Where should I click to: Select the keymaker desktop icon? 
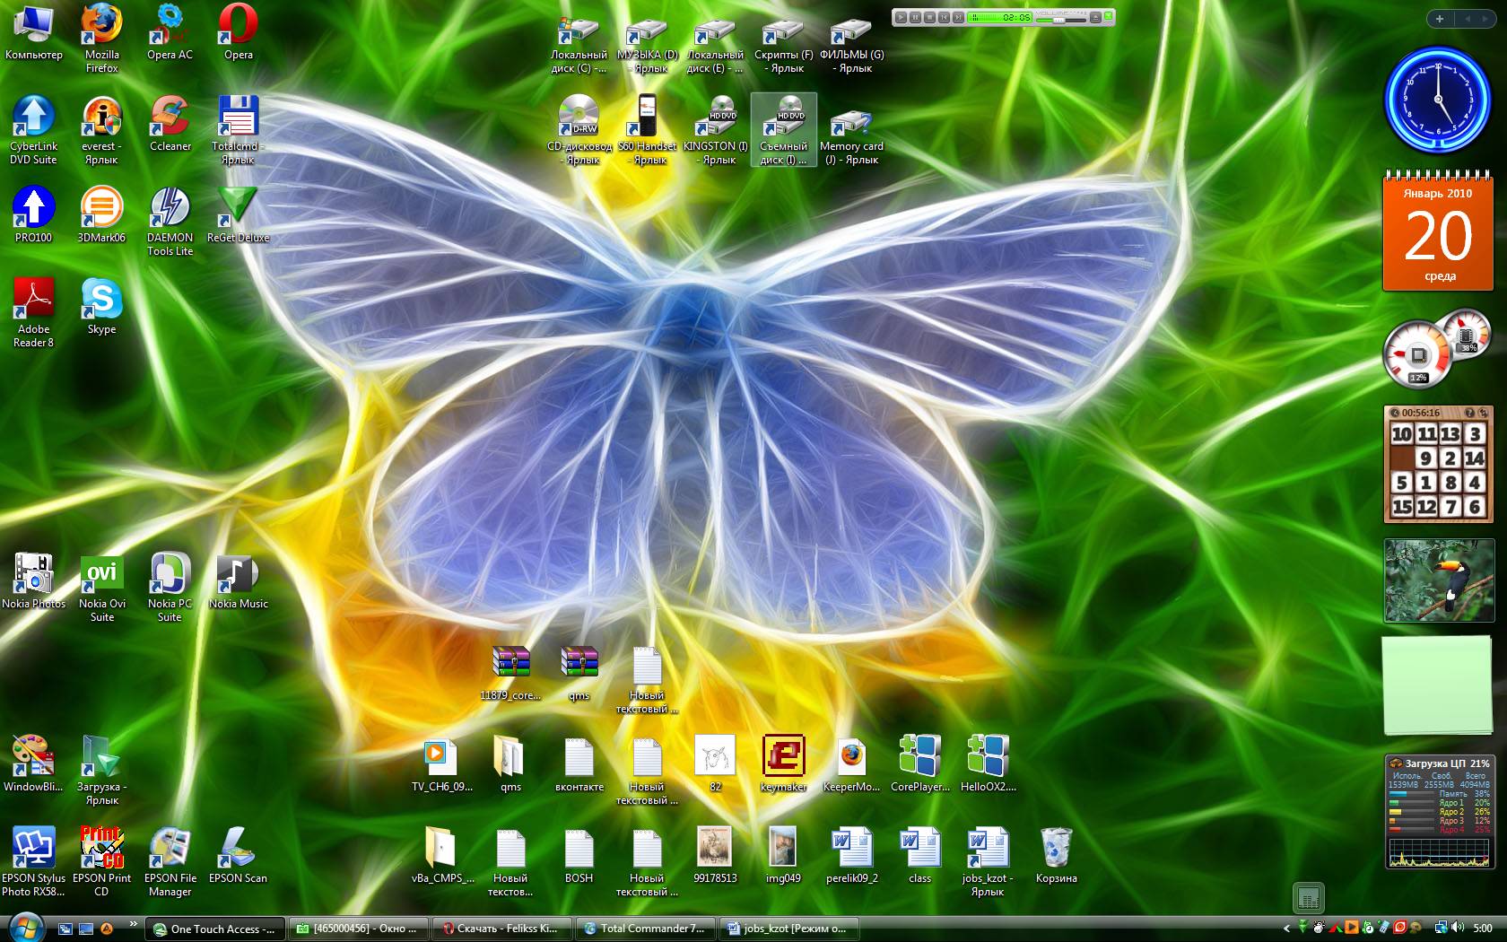tap(783, 758)
